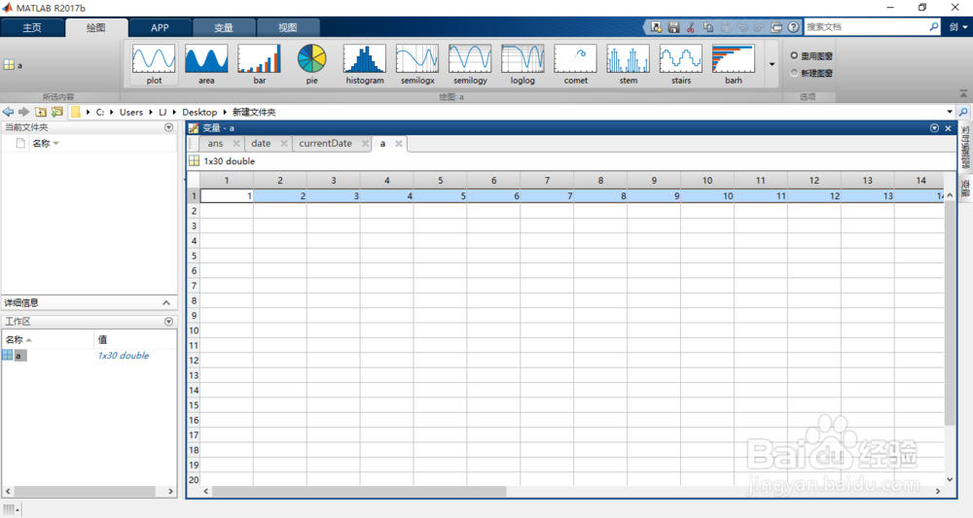Click the switch windows icon
Image resolution: width=973 pixels, height=518 pixels.
[776, 27]
